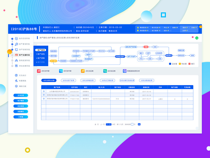The height and width of the screenshot is (158, 210).
Task: Select the 财产控制阶段 monitor icon
Action: tap(17, 50)
